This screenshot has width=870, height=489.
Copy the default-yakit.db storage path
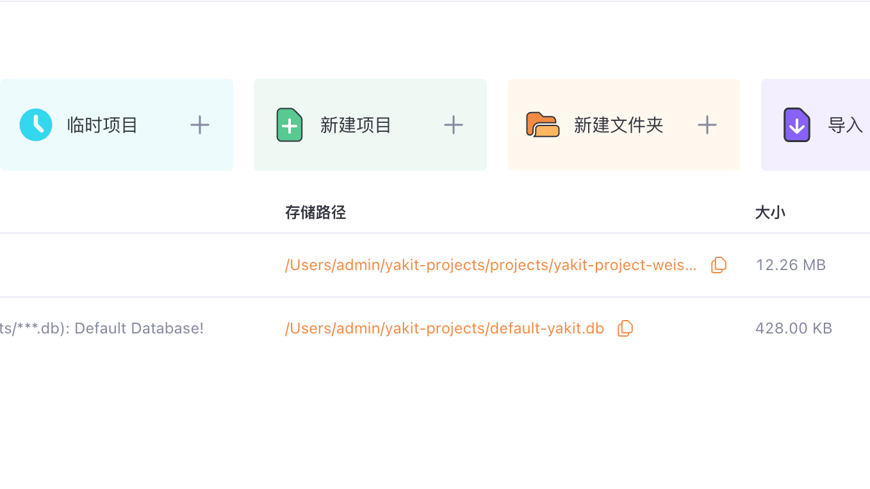click(625, 328)
